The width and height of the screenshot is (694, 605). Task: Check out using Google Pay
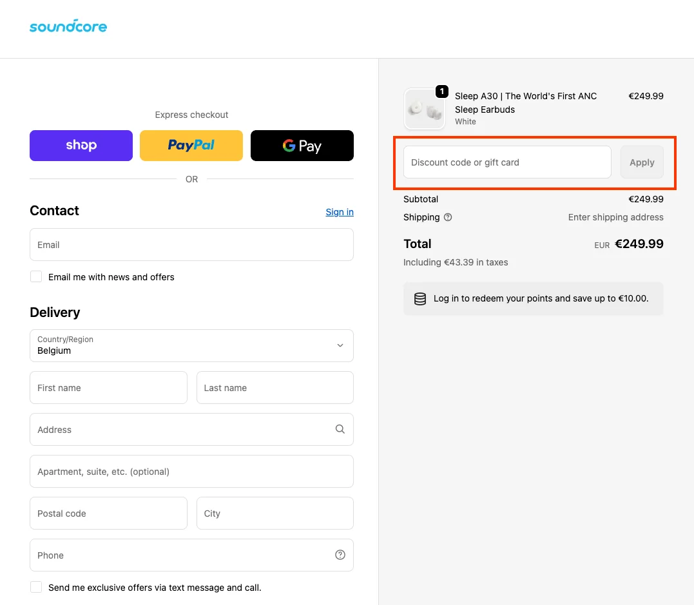[x=302, y=146]
